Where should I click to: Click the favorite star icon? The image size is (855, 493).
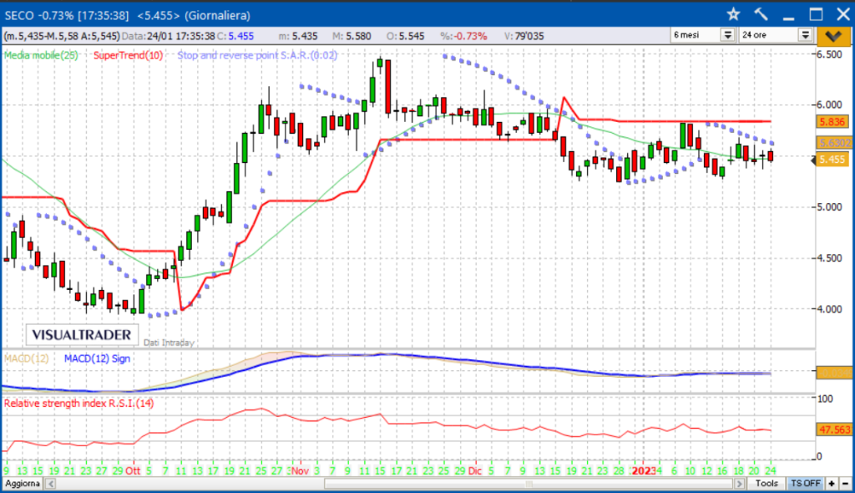(x=733, y=14)
